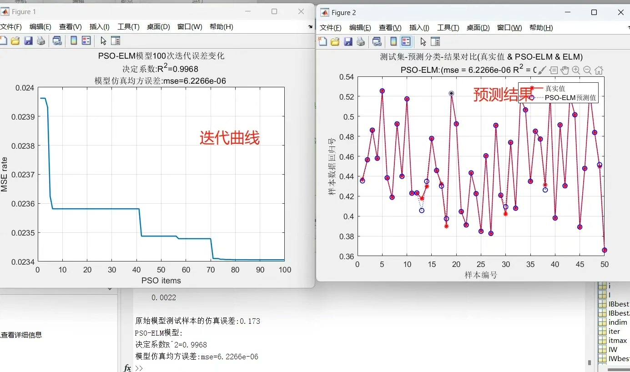
Task: Click the Link Plot chain icon in Figure 2
Action: click(x=377, y=41)
